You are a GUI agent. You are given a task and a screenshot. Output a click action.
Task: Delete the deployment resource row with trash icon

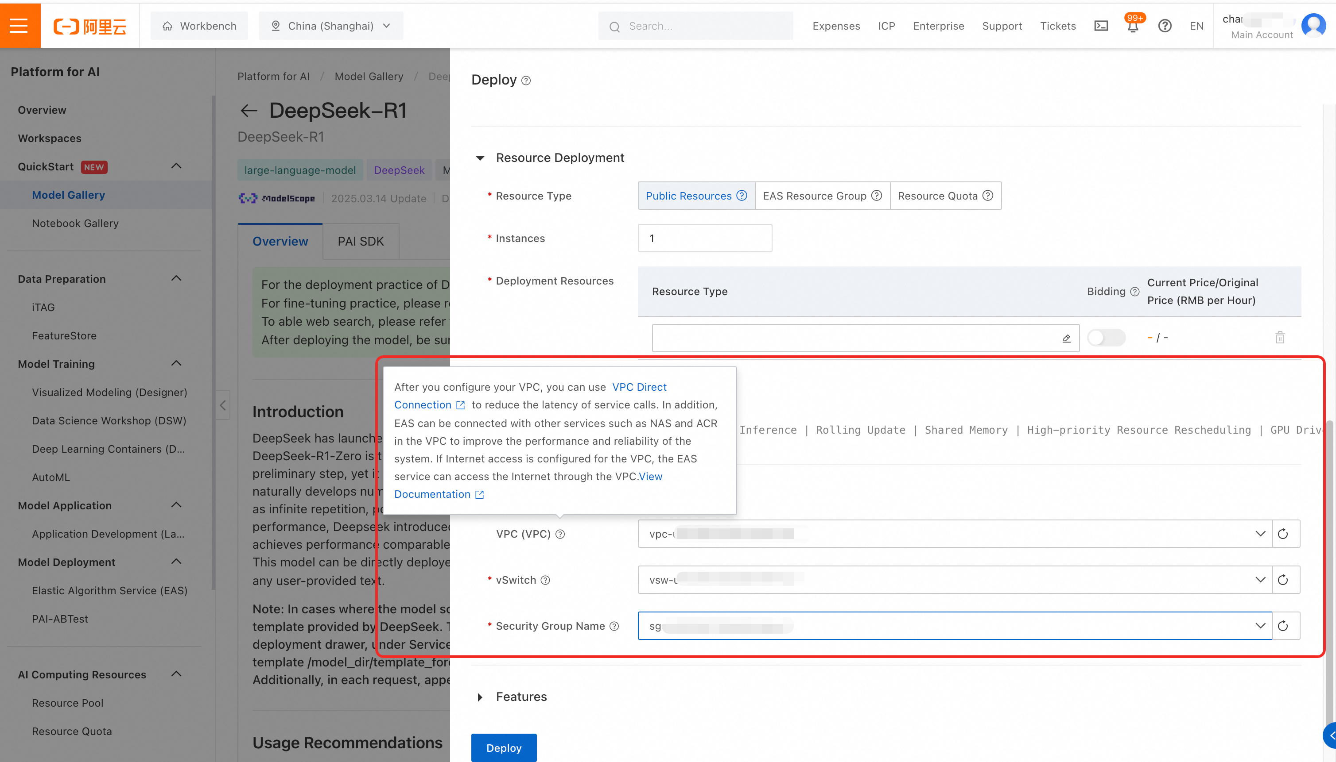pos(1280,338)
